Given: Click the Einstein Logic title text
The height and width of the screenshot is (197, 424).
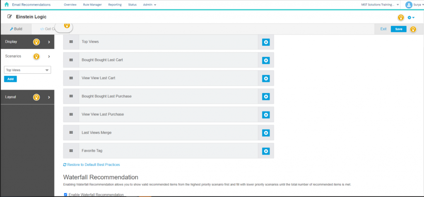Looking at the screenshot, I should (31, 17).
